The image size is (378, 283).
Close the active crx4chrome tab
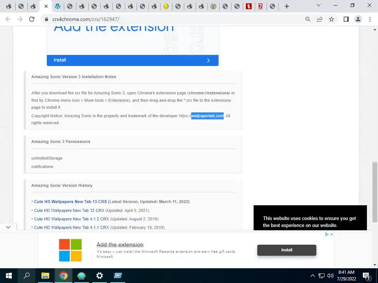point(46,6)
